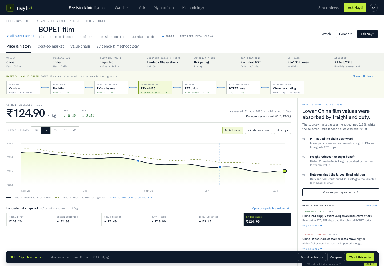Click the Add comparison button
Screen dimensions: 384x266
[259, 130]
